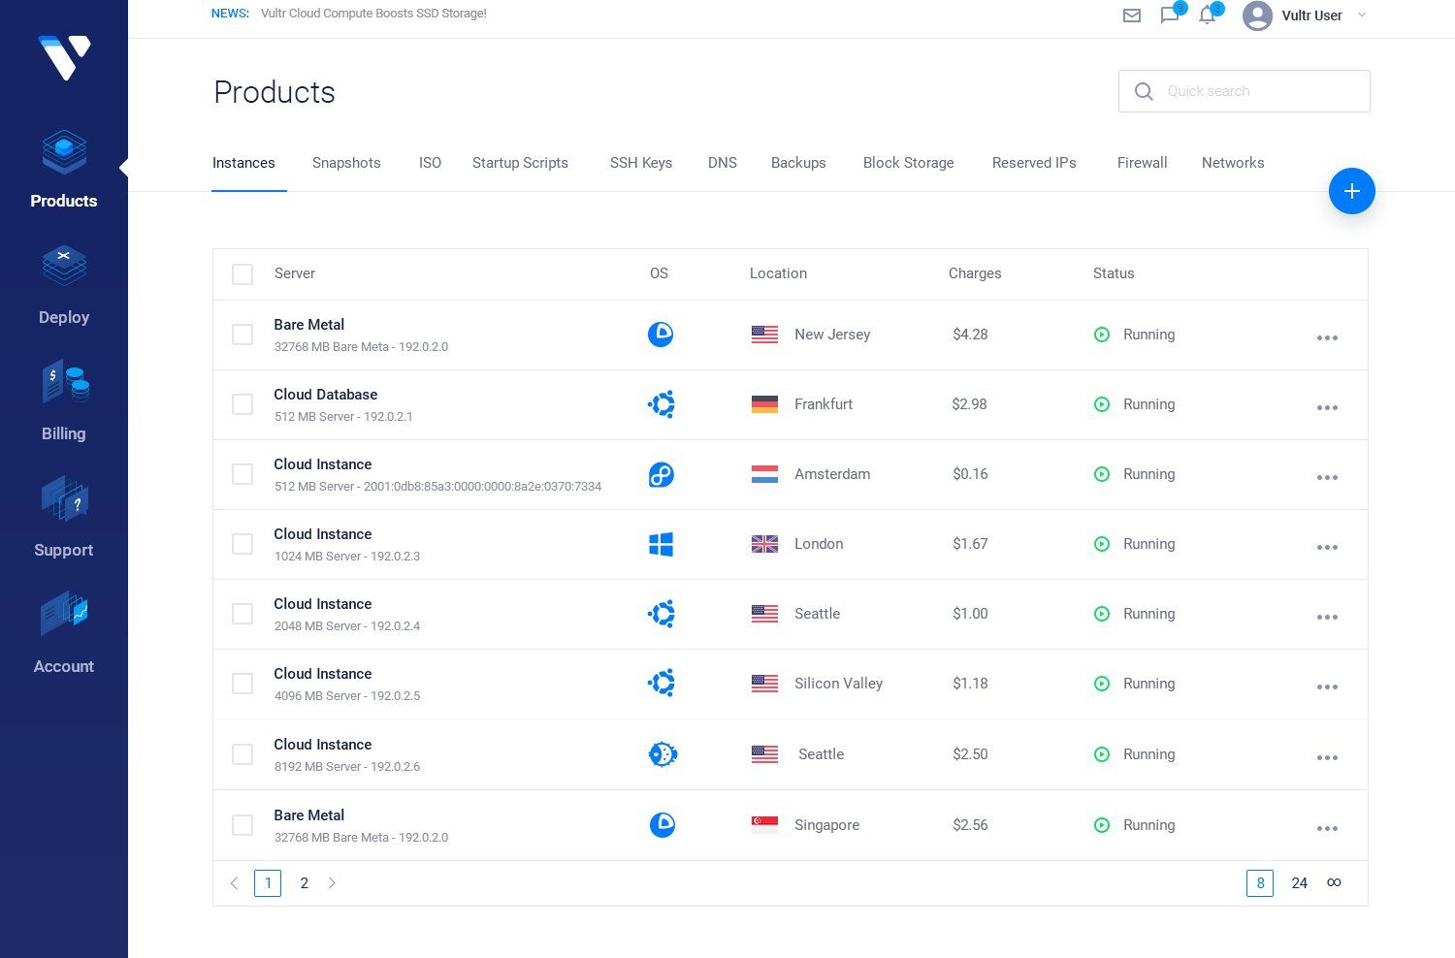Check the Amsterdam Cloud Instance checkbox

pyautogui.click(x=242, y=474)
